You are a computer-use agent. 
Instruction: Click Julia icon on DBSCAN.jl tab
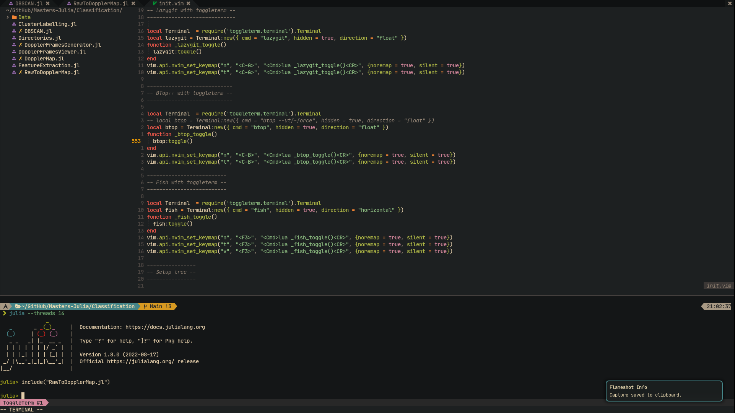coord(11,3)
